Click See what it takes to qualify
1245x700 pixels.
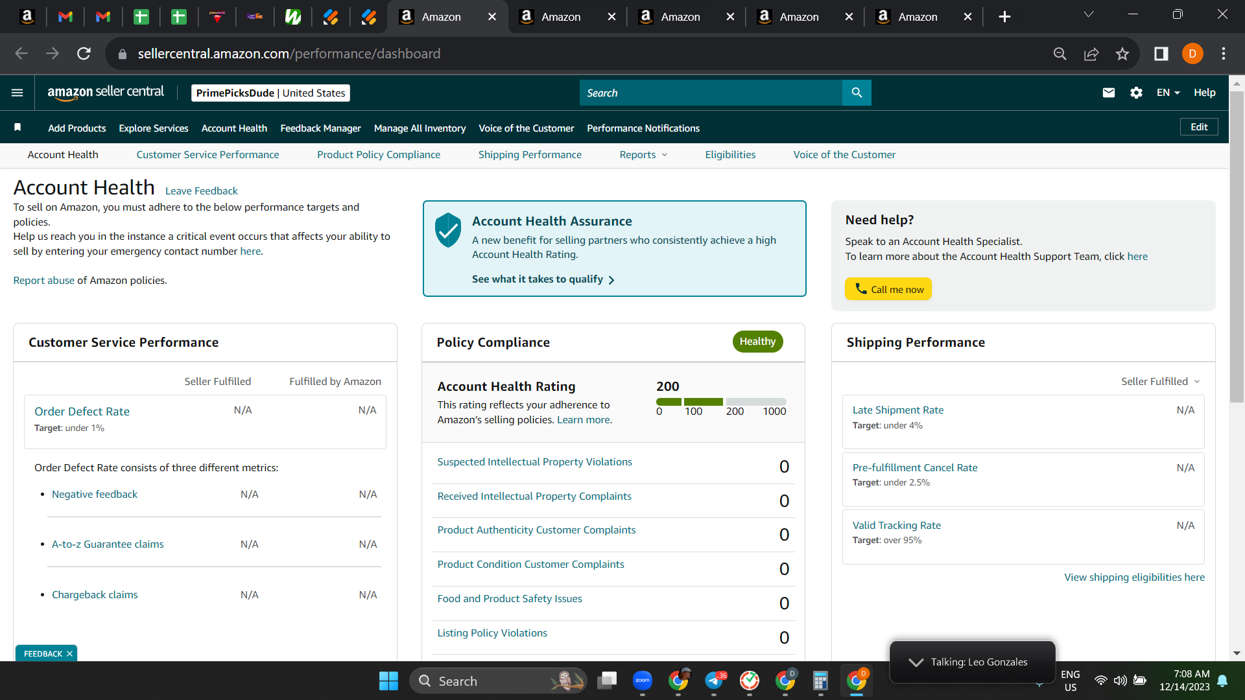[x=543, y=279]
